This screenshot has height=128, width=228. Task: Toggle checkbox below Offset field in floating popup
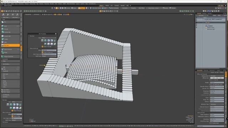click(x=42, y=52)
